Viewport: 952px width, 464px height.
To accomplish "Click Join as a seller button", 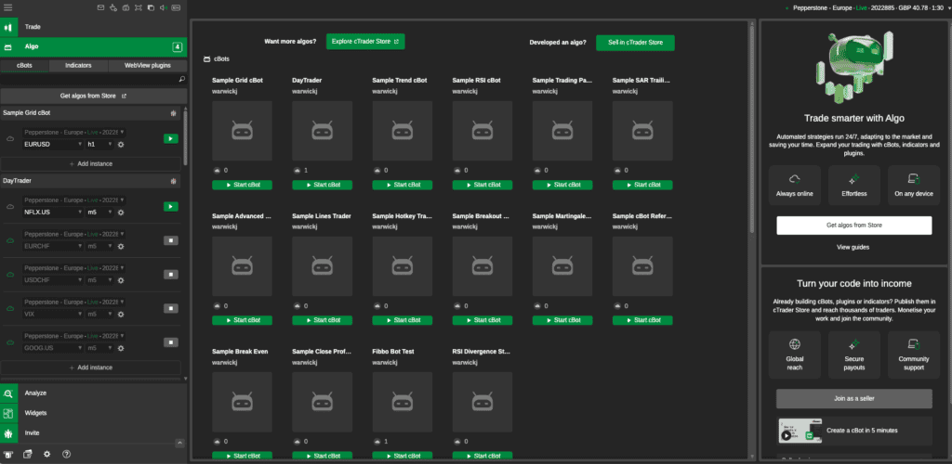I will [853, 399].
